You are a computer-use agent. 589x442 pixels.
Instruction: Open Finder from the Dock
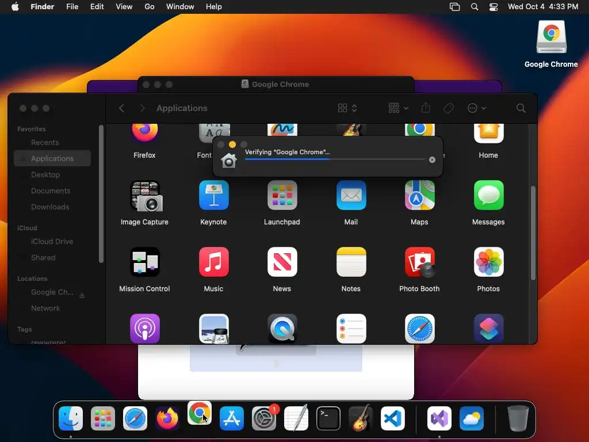pyautogui.click(x=71, y=418)
